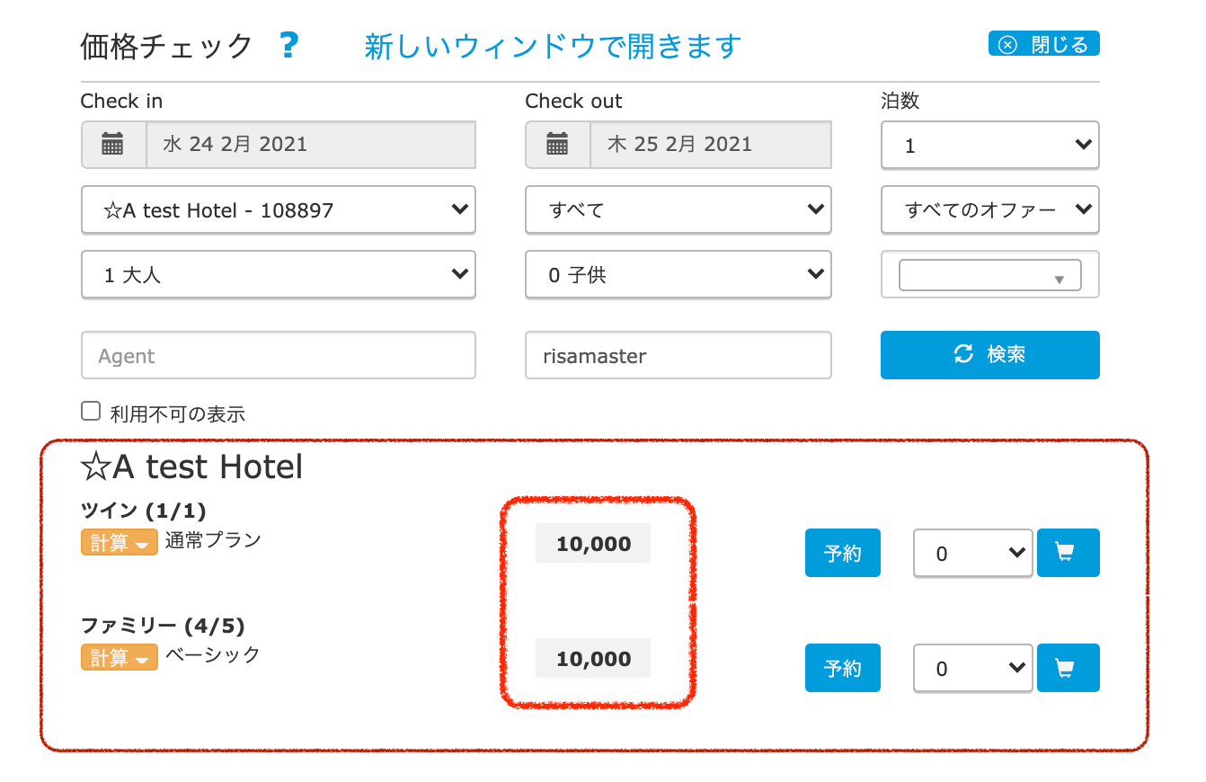The width and height of the screenshot is (1206, 782).
Task: Click the cart icon for ツイン room
Action: (1068, 553)
